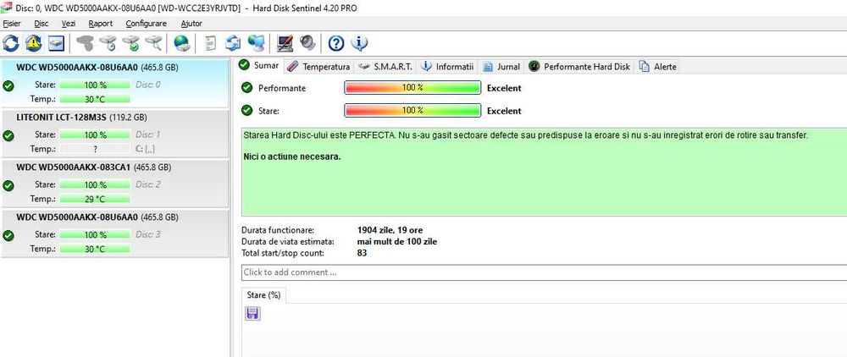Image resolution: width=847 pixels, height=357 pixels.
Task: Click the 1904 zile, 19 ore value
Action: click(x=390, y=230)
